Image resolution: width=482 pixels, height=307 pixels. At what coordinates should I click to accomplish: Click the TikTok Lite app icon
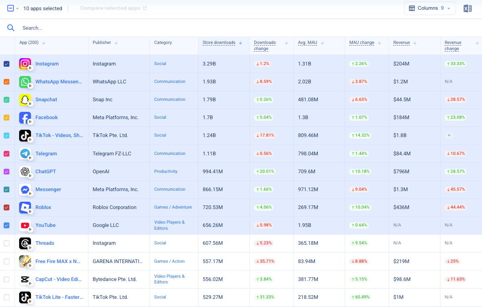coord(25,297)
